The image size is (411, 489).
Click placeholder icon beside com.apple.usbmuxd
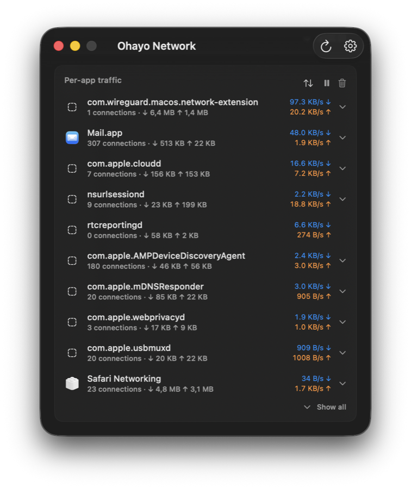72,353
